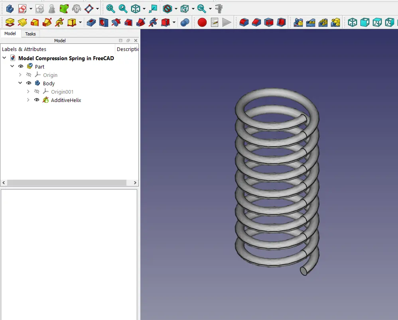Collapse the Part tree node
The image size is (398, 320).
click(x=12, y=67)
